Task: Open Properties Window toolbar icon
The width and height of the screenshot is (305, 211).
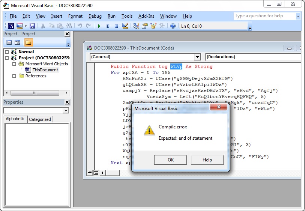Action: (x=144, y=26)
